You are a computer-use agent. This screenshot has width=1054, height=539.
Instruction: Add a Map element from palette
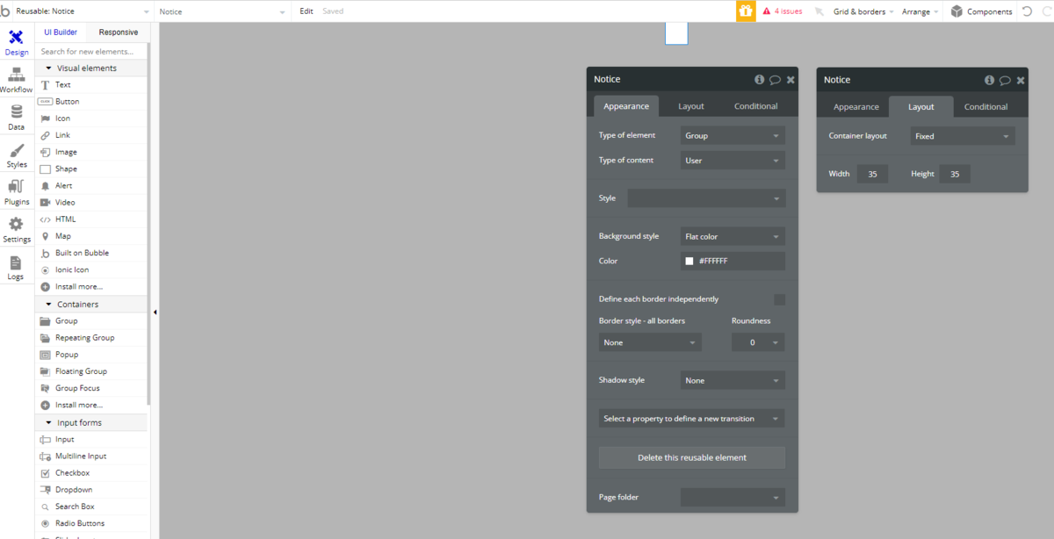tap(92, 236)
